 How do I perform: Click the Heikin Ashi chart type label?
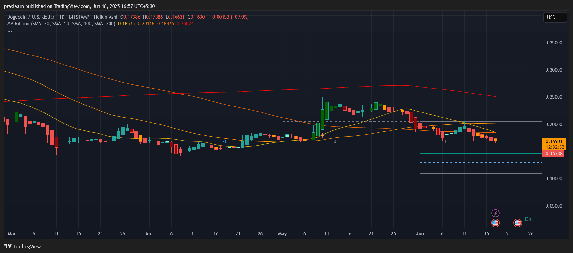[x=105, y=17]
